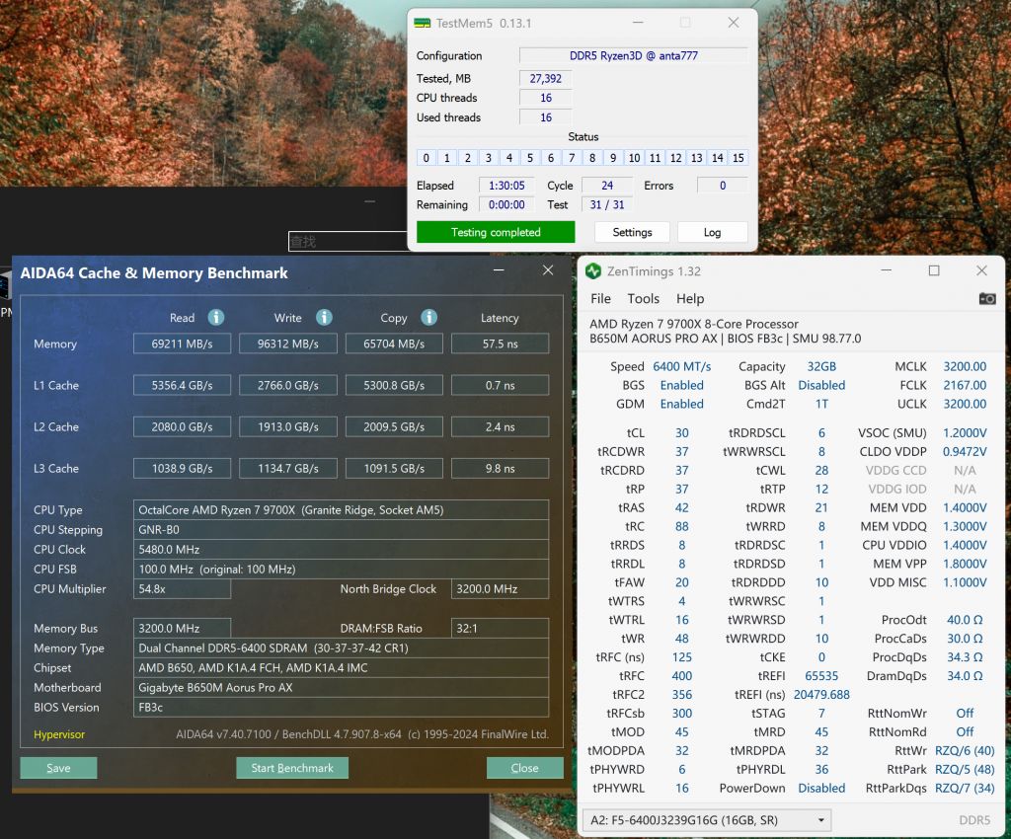
Task: Open the Tools menu in ZenTimings
Action: click(x=643, y=298)
